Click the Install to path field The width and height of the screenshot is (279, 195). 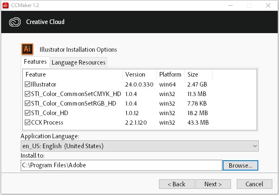121,165
